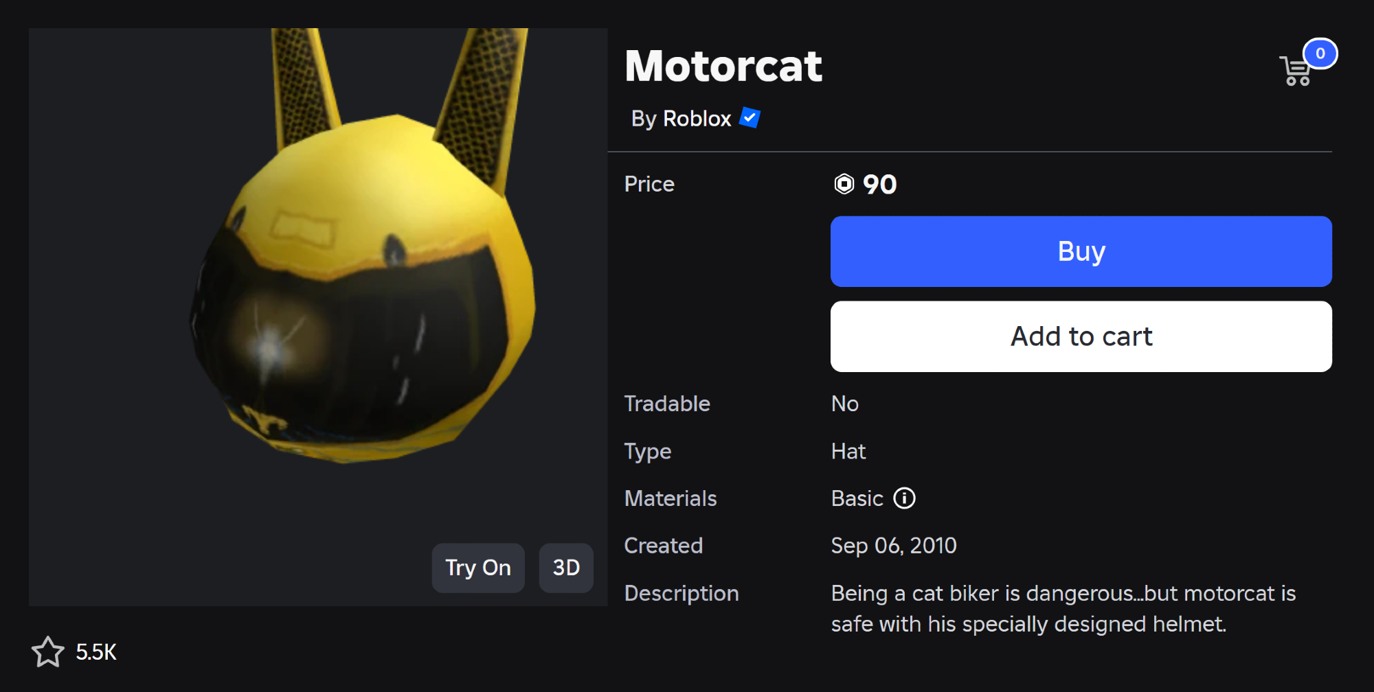
Task: Click the cart item count badge
Action: [1320, 54]
